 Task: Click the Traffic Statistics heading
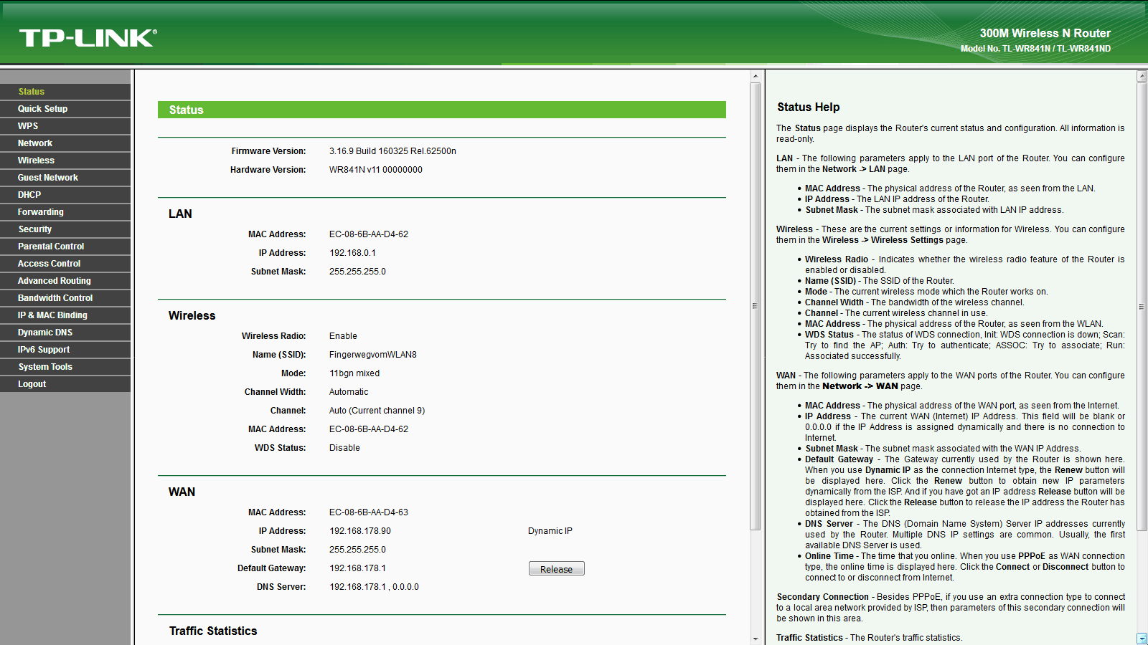click(213, 631)
